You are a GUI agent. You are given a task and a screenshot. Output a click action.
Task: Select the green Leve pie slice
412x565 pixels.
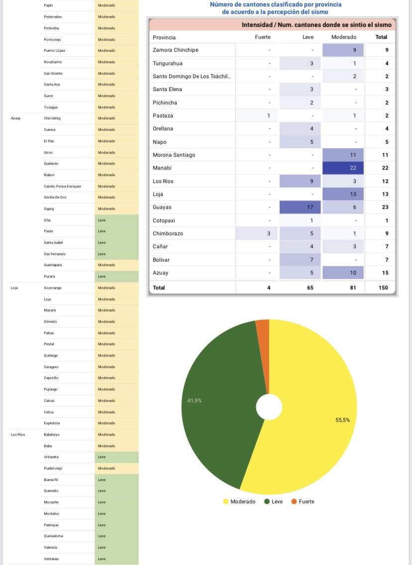pyautogui.click(x=220, y=403)
